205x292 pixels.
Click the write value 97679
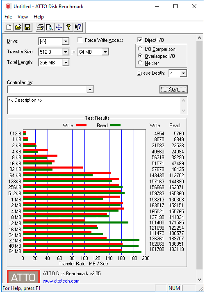click(158, 169)
